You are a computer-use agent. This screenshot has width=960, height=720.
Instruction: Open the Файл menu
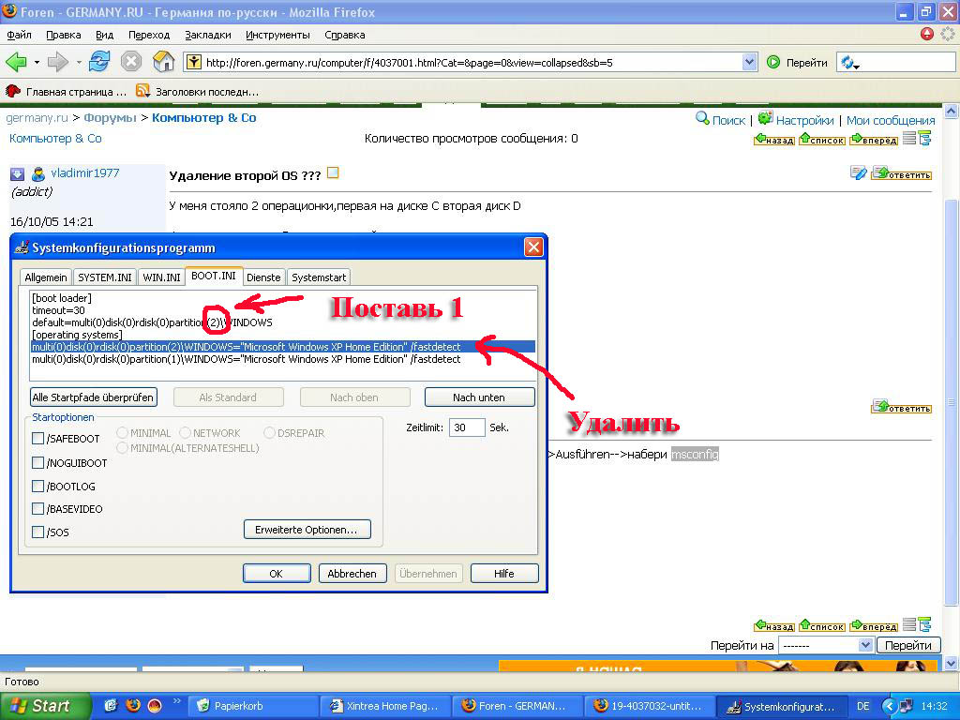click(19, 35)
